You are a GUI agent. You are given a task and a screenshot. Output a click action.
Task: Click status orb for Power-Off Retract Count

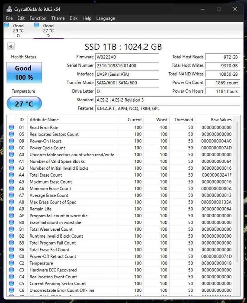coord(11,256)
